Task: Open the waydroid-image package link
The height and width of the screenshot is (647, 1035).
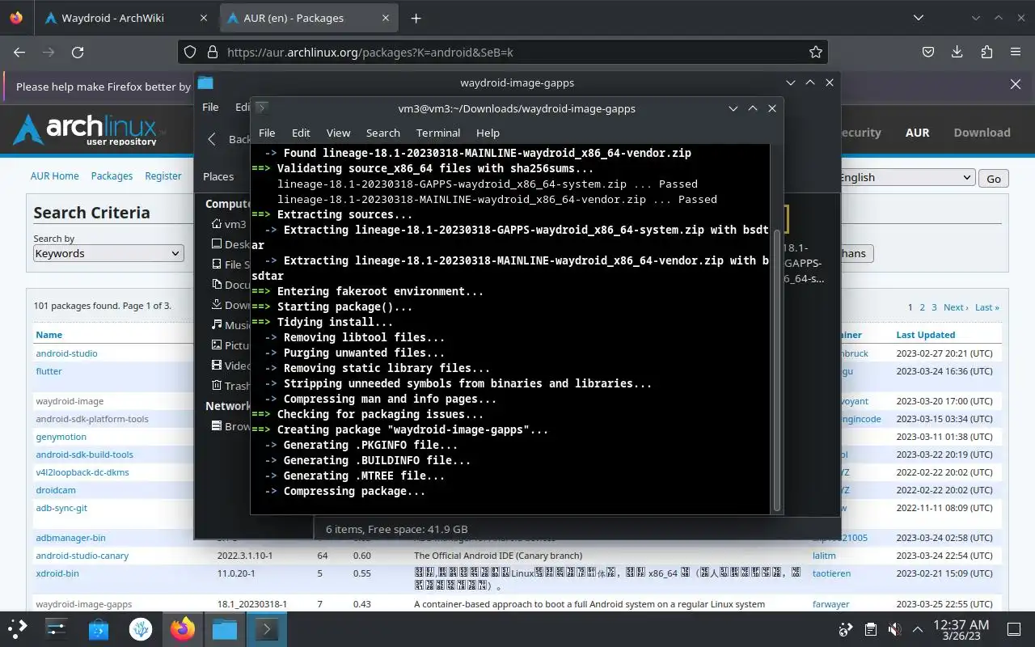Action: [x=70, y=401]
